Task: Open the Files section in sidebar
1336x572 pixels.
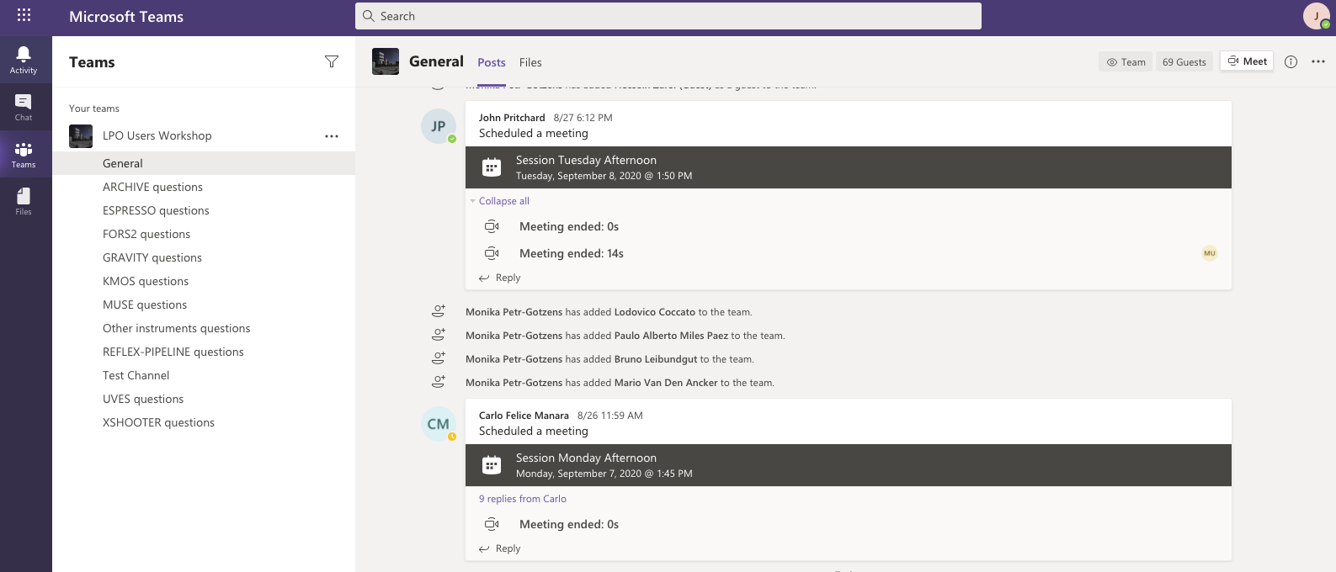Action: [x=24, y=201]
